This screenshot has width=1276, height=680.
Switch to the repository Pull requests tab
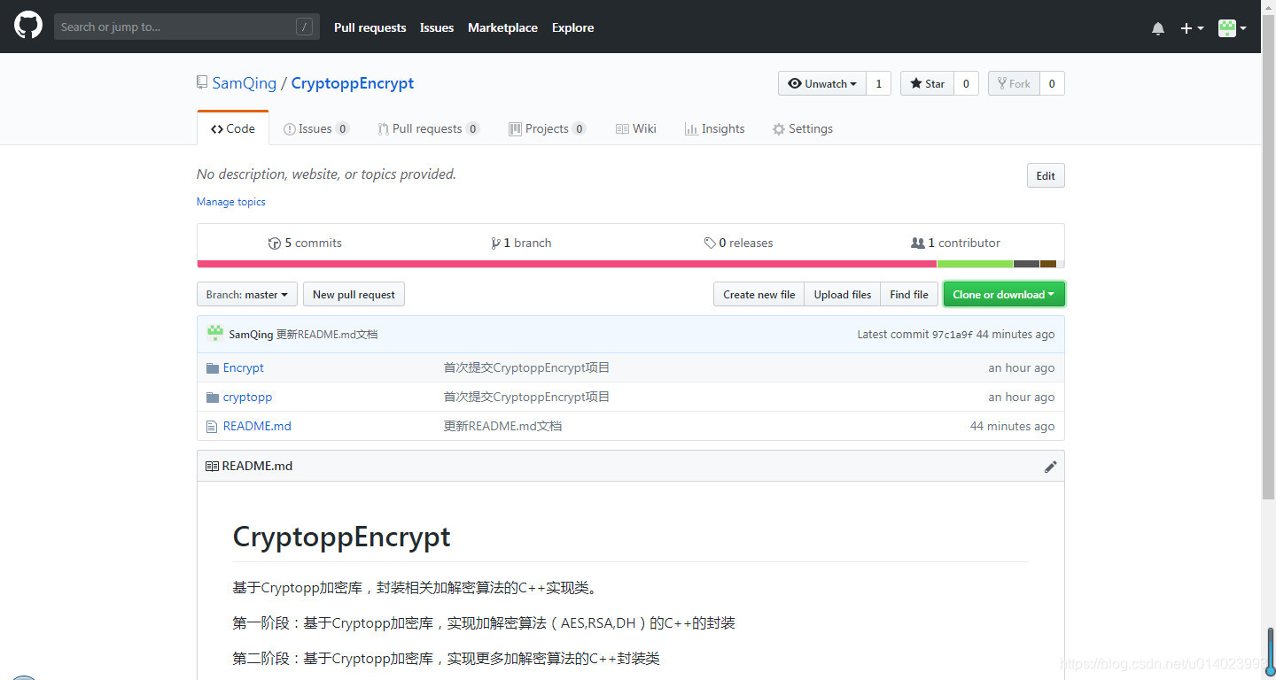tap(428, 128)
